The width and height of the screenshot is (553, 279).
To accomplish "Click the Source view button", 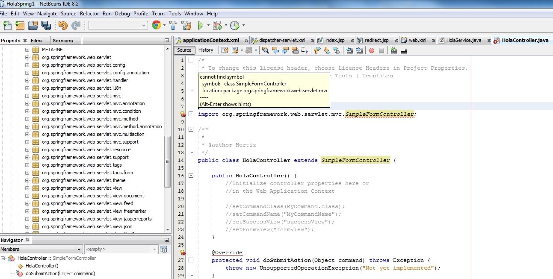I will [x=184, y=50].
